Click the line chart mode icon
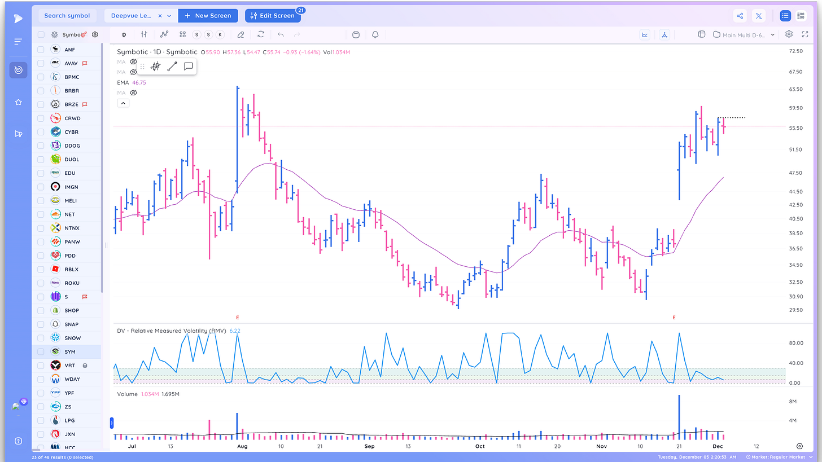The image size is (822, 462). coord(645,34)
